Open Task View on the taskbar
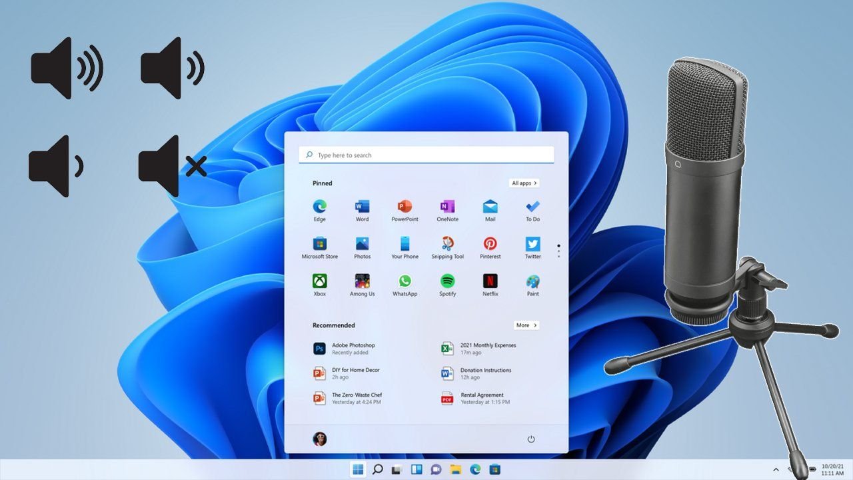 (397, 469)
